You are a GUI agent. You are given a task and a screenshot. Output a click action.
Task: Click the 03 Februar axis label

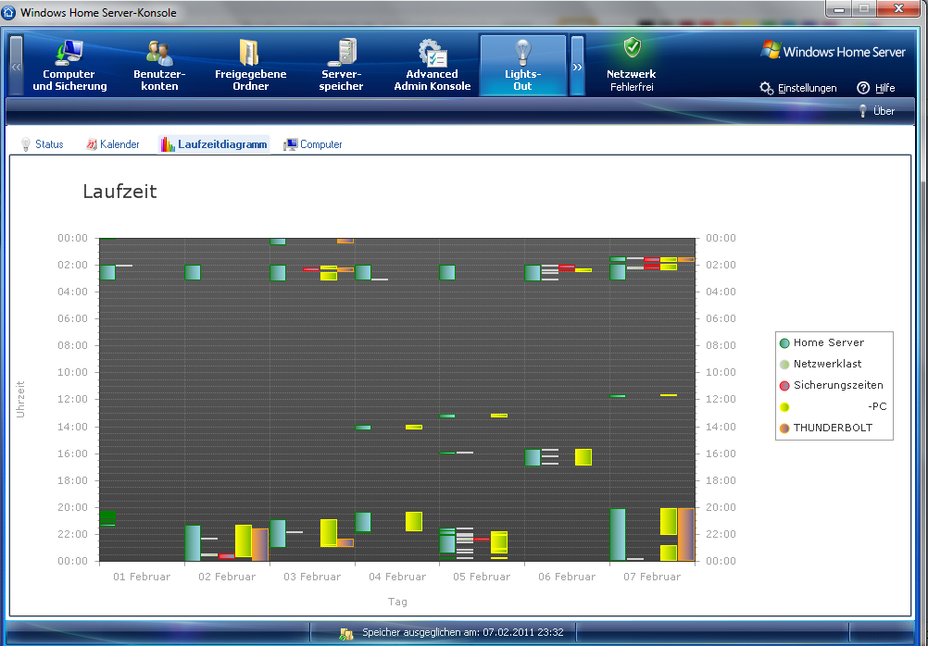312,577
